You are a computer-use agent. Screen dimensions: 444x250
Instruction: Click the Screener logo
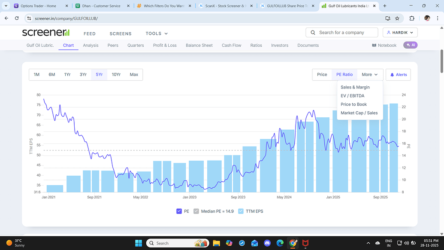45,33
